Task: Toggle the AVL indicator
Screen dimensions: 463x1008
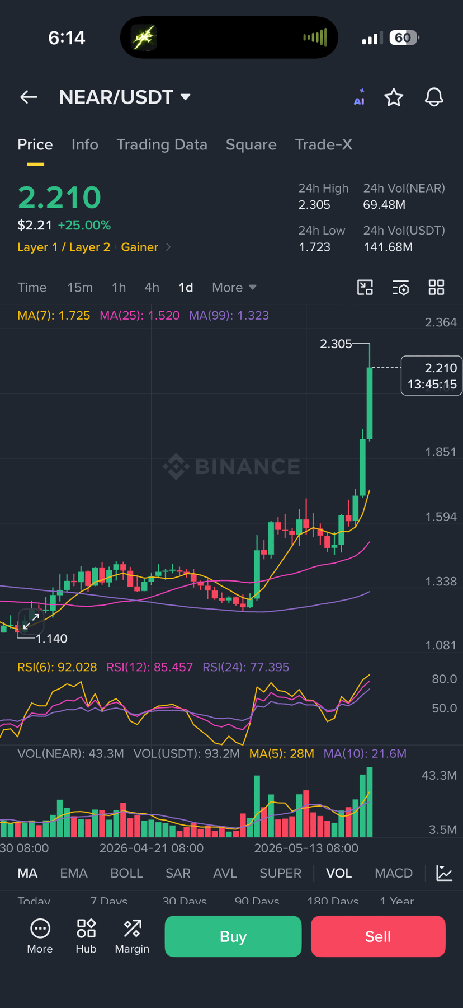Action: point(225,873)
